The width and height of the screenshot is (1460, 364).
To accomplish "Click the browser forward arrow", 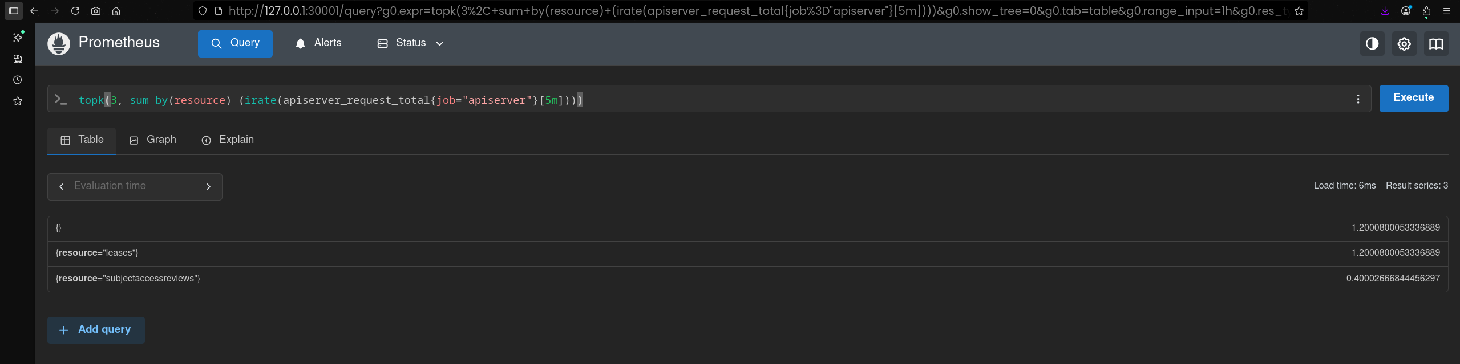I will coord(55,11).
